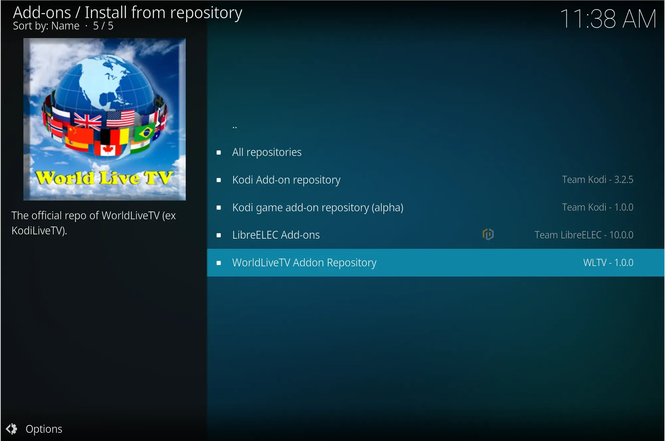Click bullet icon beside Kodi game add-on repository
Screen dimensions: 665x441
pos(219,208)
